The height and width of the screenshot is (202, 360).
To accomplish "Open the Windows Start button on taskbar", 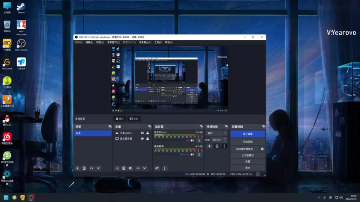I will [6, 198].
